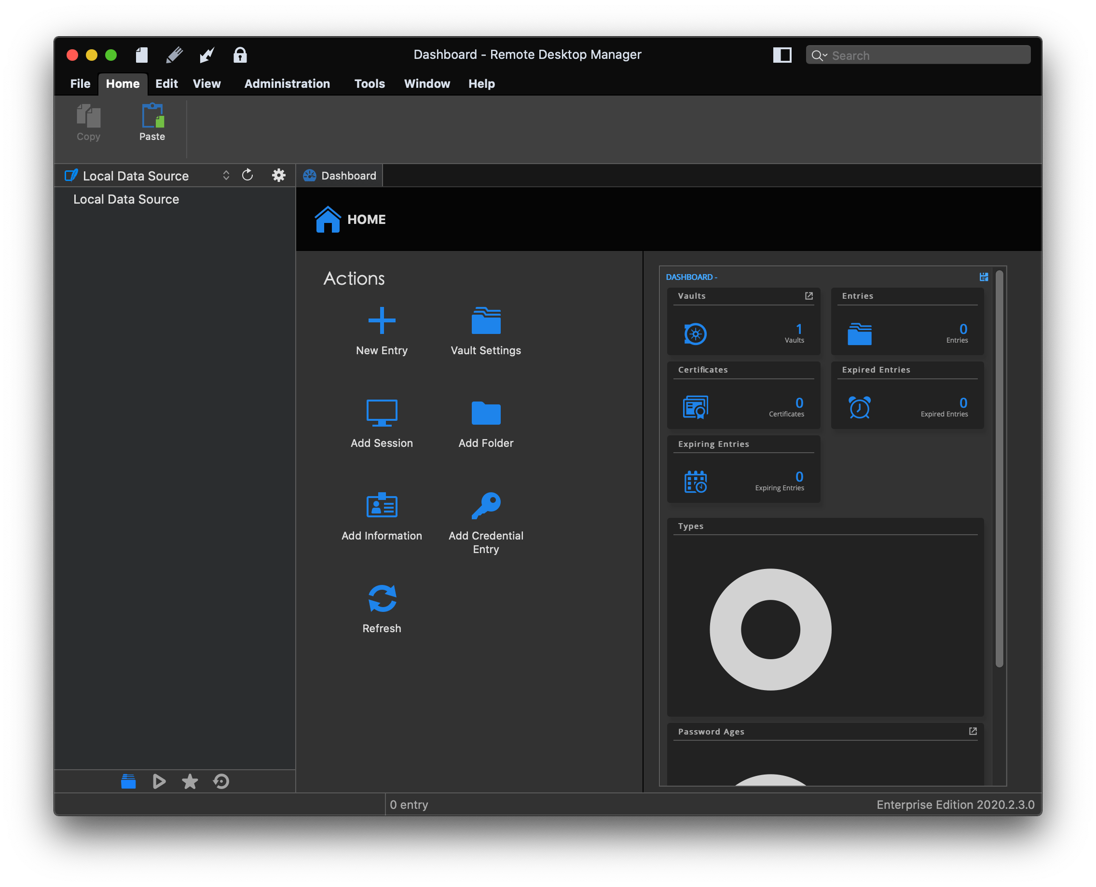This screenshot has width=1096, height=887.
Task: Click the Certificates icon in dashboard
Action: point(695,407)
